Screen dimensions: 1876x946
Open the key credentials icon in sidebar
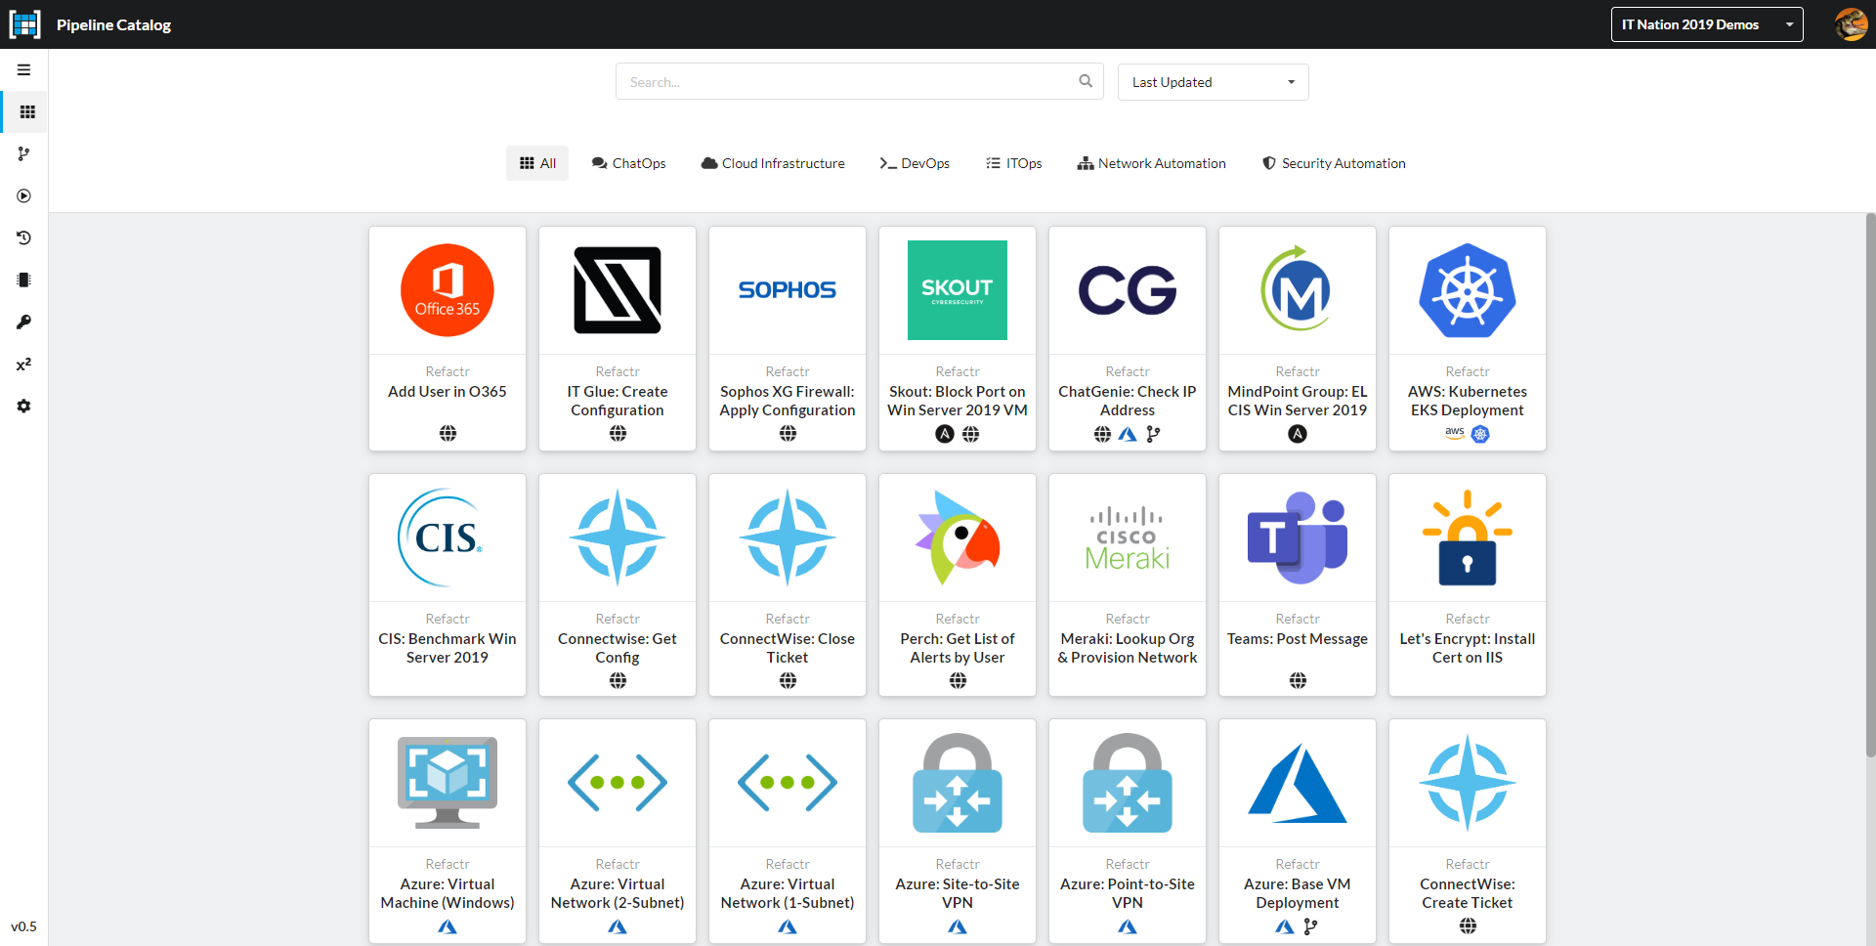[x=23, y=322]
